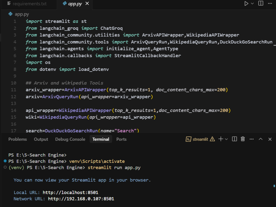This screenshot has height=207, width=276.
Task: Open the Ports panel tab
Action: [x=121, y=139]
